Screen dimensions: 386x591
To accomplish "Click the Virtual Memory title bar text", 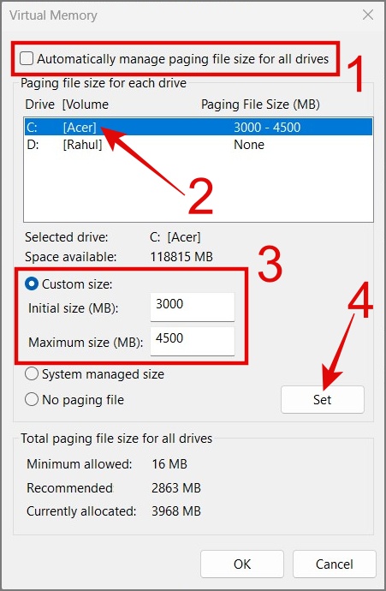I will (x=53, y=15).
